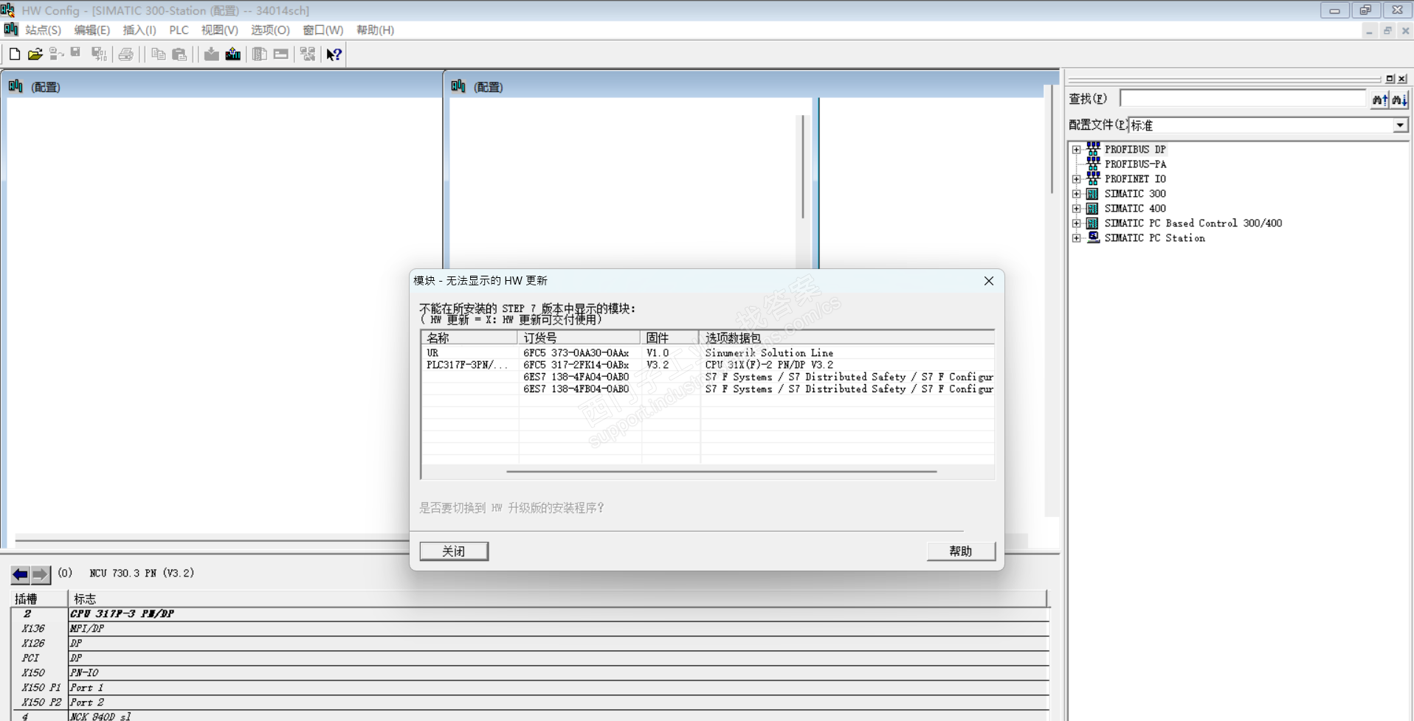Click the Save floppy disk toolbar icon
The width and height of the screenshot is (1414, 721).
pos(75,54)
